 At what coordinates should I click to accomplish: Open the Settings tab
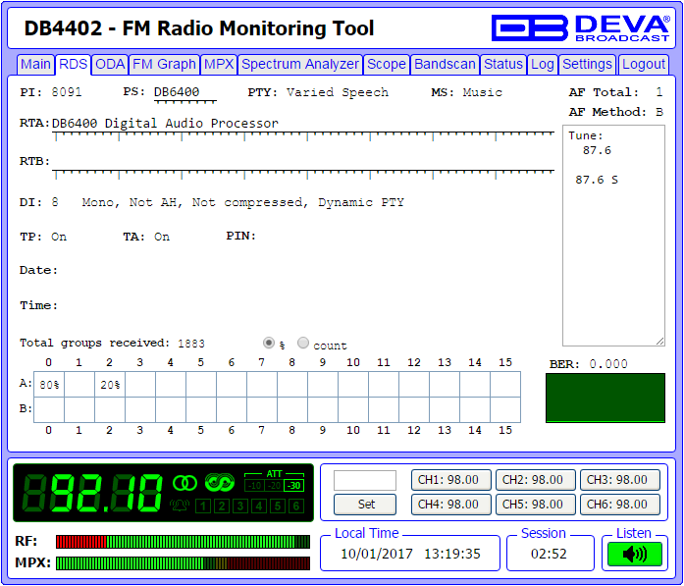587,64
